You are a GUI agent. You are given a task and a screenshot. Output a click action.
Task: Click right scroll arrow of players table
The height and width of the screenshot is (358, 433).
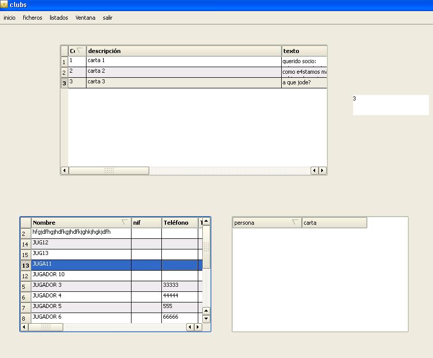click(x=198, y=327)
